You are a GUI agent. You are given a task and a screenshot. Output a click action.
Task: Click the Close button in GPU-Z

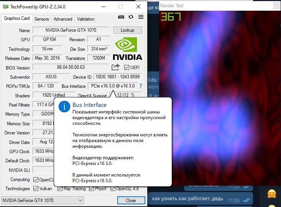(131, 201)
